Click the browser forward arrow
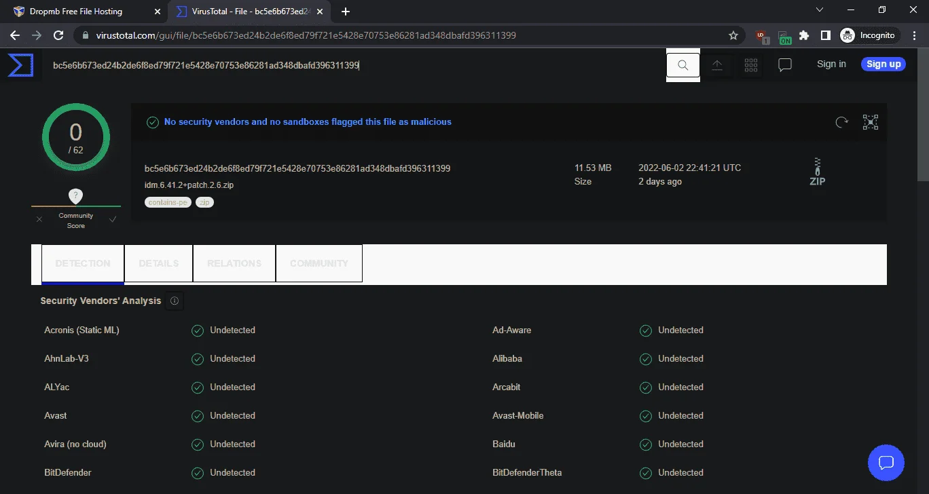 tap(37, 35)
